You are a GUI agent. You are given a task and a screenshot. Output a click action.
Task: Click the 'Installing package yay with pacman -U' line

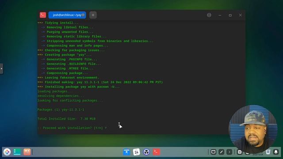(79, 87)
